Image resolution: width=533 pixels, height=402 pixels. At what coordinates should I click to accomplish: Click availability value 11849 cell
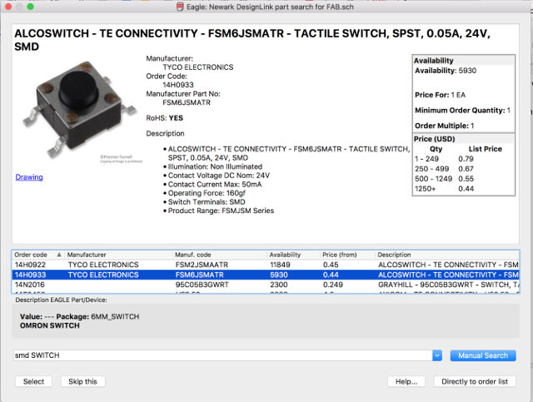click(280, 265)
